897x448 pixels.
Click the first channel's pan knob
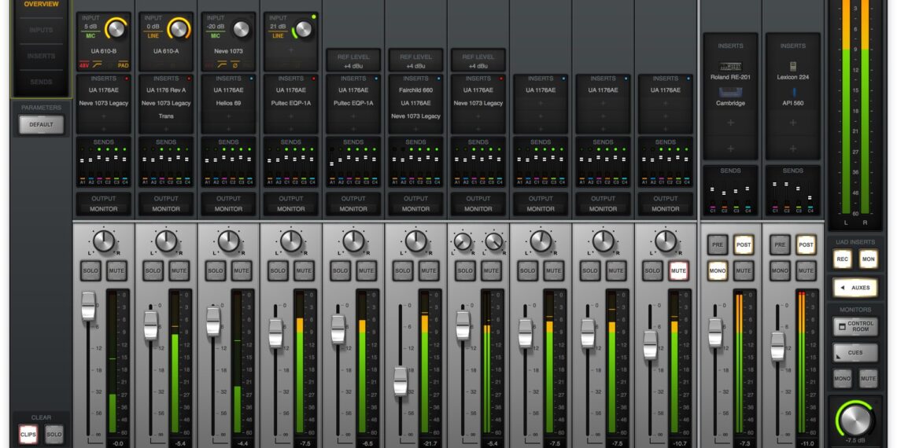tap(104, 241)
